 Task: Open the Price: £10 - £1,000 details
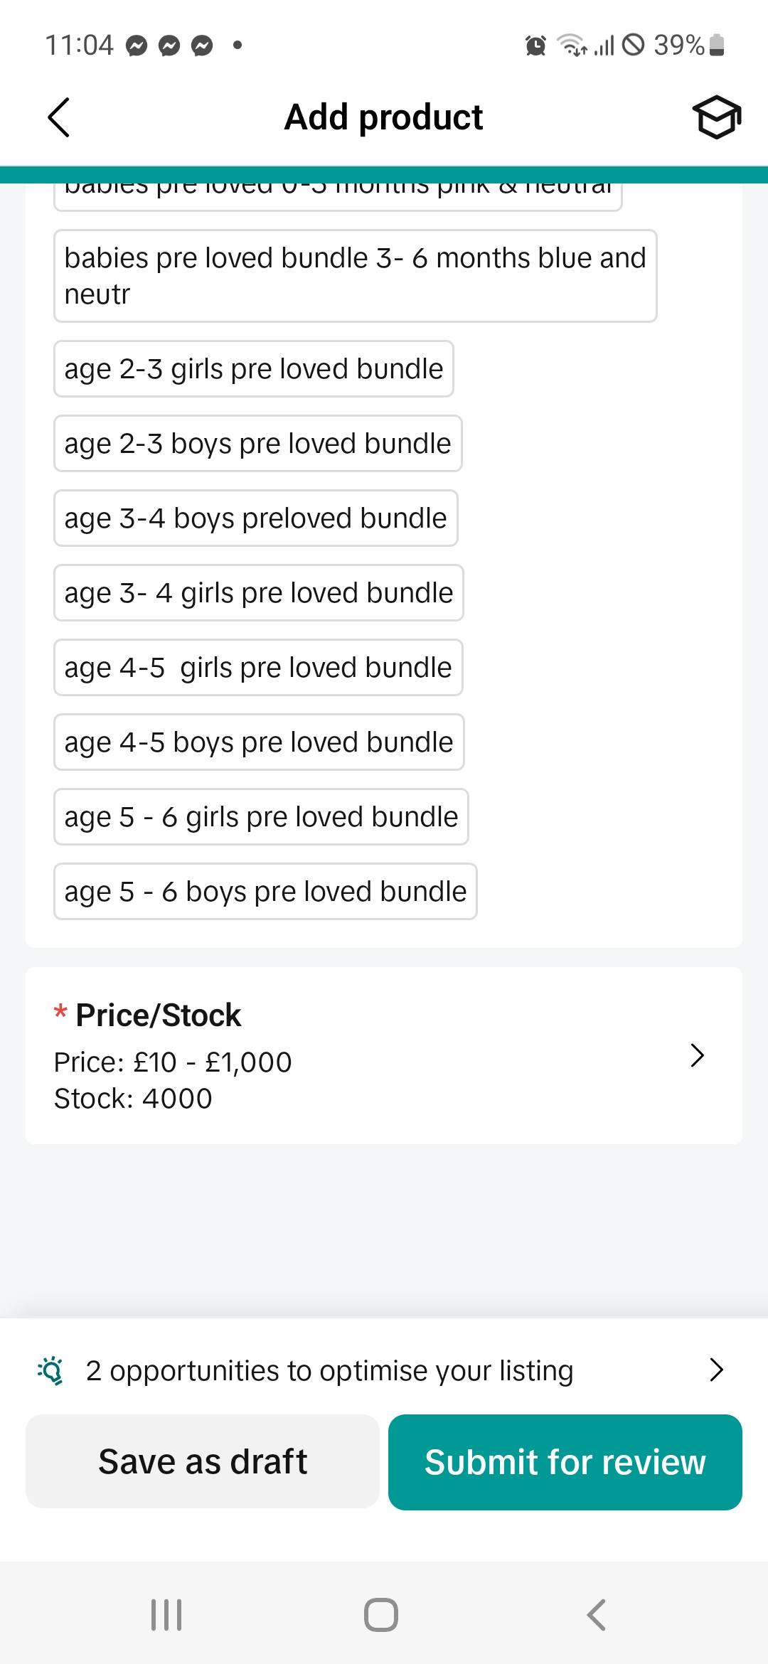(x=173, y=1062)
